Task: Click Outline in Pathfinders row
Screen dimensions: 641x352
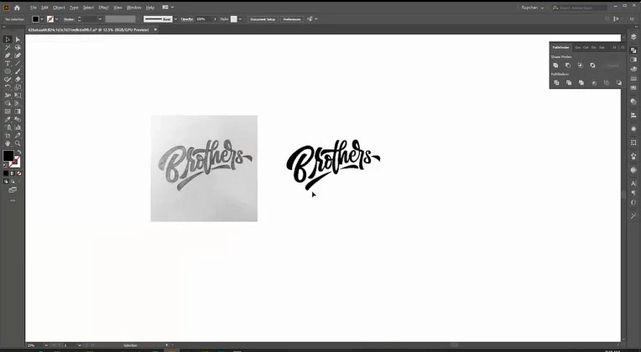Action: (x=607, y=82)
